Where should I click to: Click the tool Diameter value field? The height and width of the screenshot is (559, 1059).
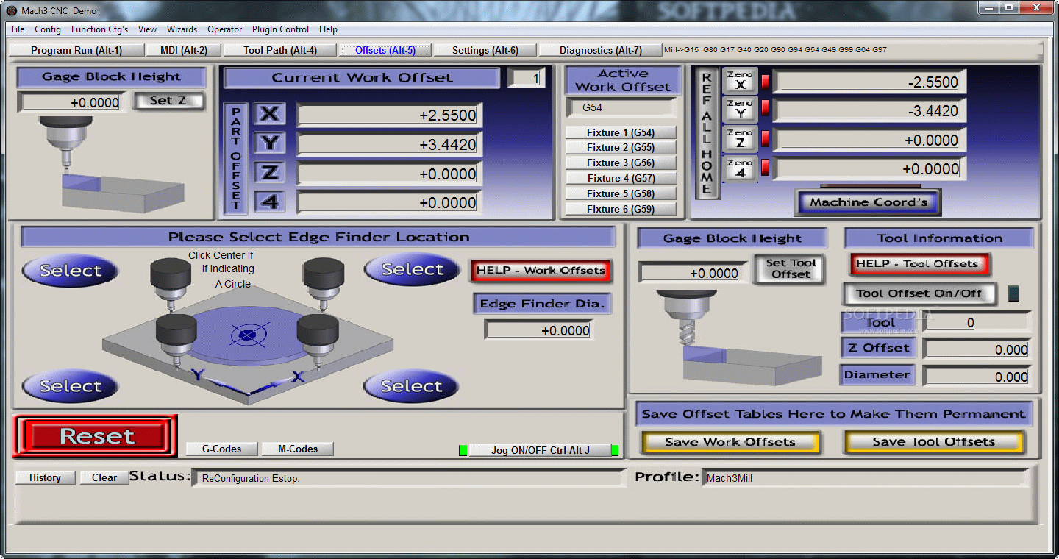point(977,377)
